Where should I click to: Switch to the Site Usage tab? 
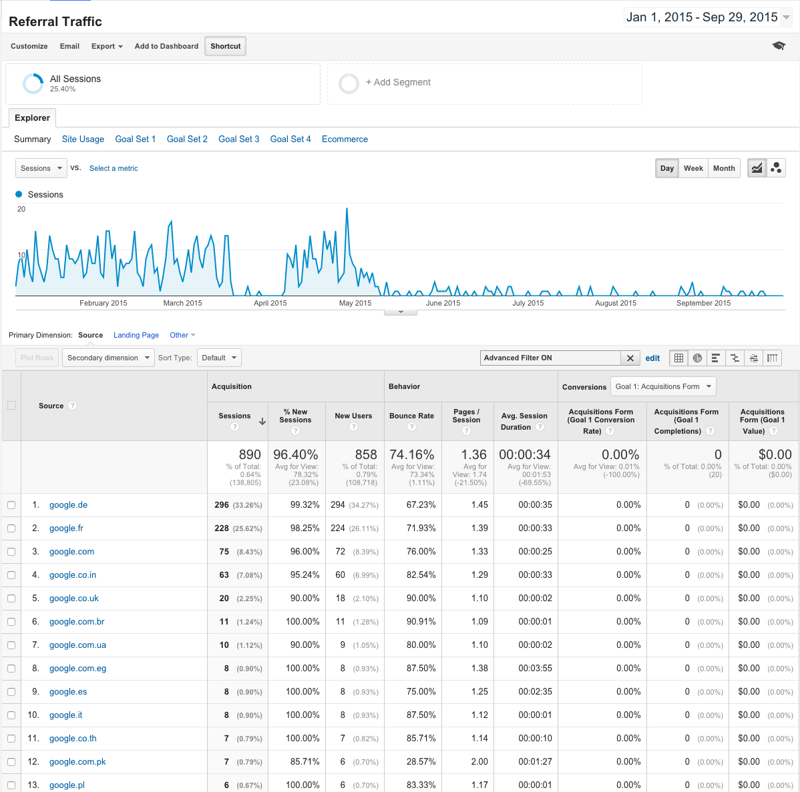click(x=83, y=139)
